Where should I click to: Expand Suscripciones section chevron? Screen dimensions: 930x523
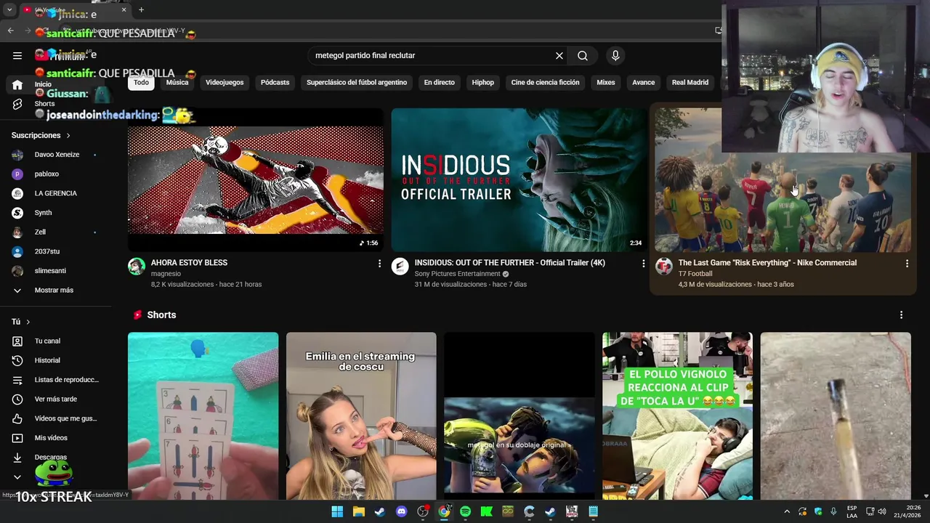tap(68, 136)
